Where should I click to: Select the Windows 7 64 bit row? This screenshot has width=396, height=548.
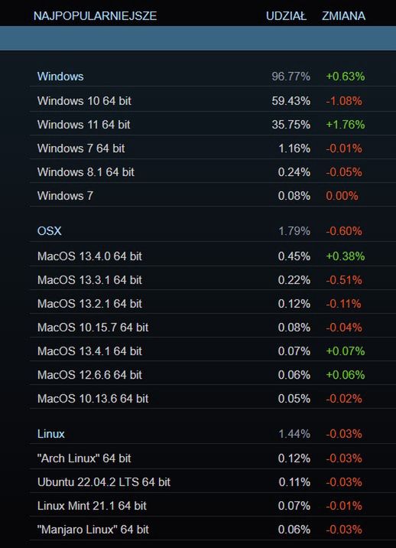coord(213,148)
